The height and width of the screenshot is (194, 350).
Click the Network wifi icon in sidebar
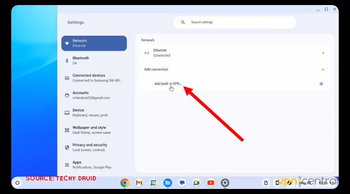67,43
